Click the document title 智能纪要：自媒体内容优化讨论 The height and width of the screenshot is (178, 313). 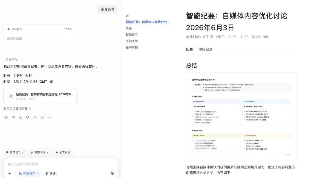point(236,21)
